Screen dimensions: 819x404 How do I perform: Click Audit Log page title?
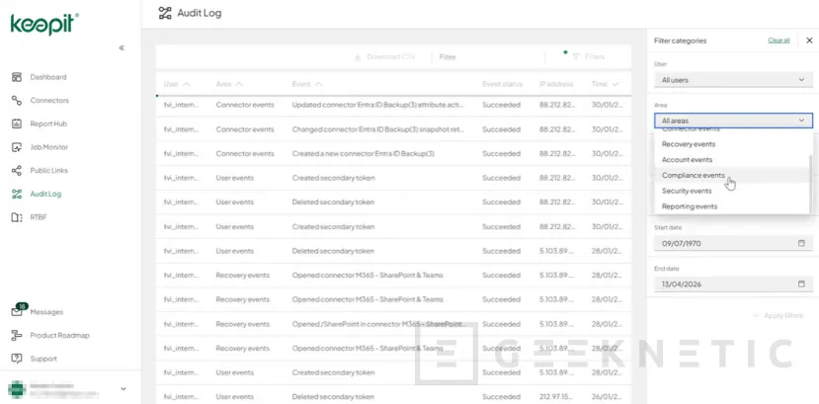click(x=200, y=13)
